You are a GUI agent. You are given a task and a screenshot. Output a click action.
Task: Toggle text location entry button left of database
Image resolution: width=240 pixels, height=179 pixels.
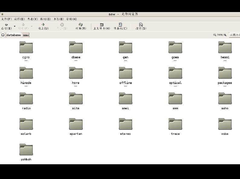coord(3,35)
